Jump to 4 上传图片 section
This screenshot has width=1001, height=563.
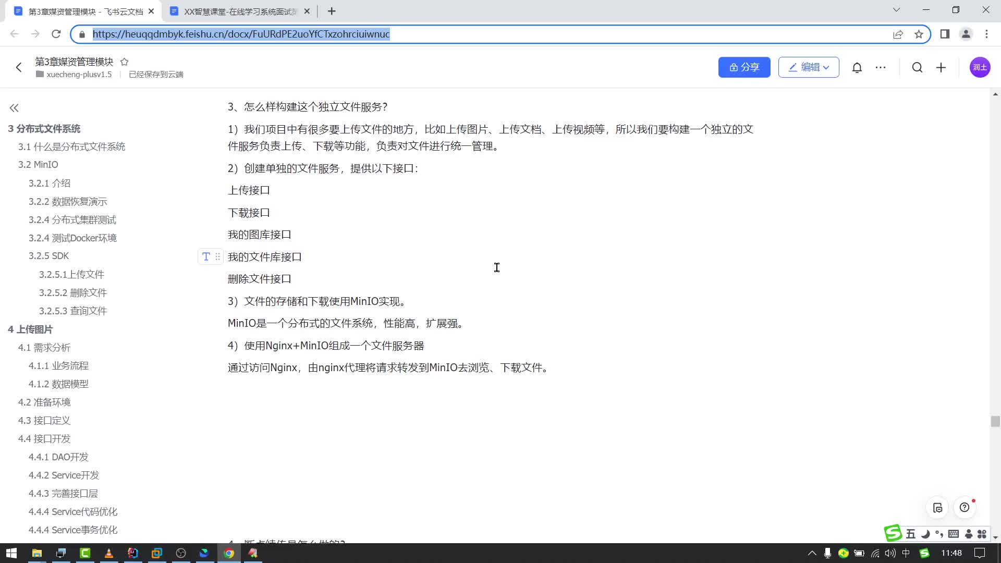[30, 329]
